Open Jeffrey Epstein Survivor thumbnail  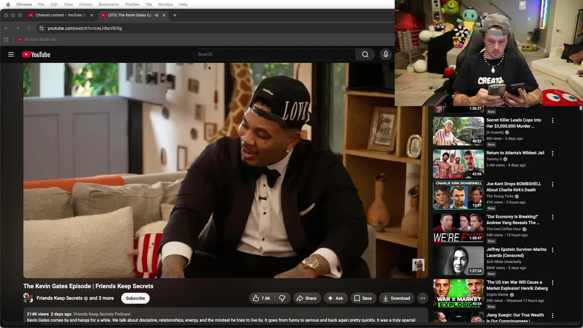[x=458, y=261]
